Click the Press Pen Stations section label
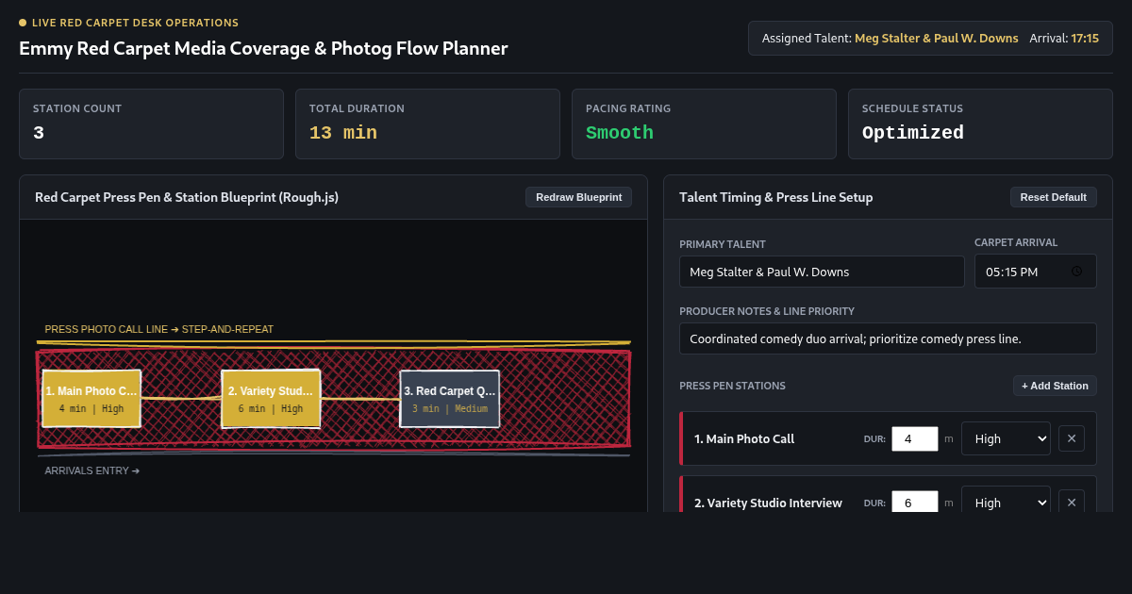The image size is (1132, 594). 732,386
